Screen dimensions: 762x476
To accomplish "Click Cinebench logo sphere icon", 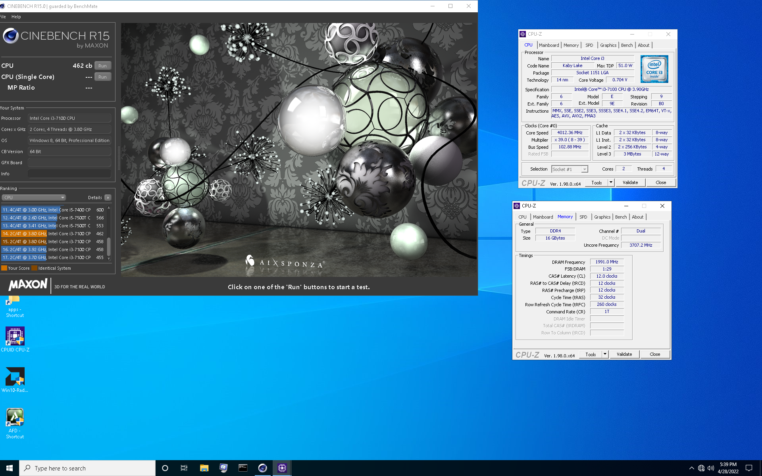I will coord(11,36).
